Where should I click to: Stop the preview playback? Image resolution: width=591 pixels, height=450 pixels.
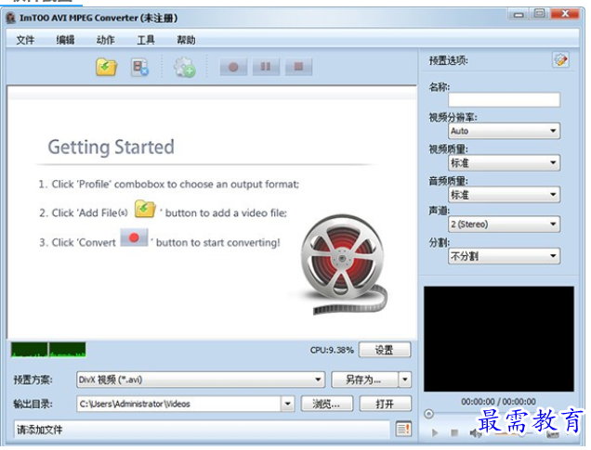pos(454,432)
